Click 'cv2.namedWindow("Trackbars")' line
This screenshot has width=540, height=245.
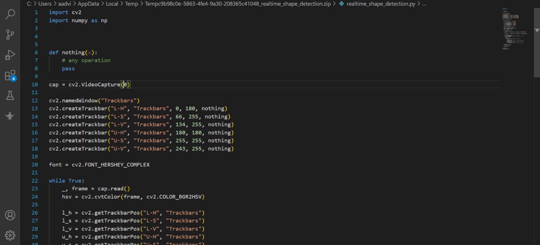[94, 101]
